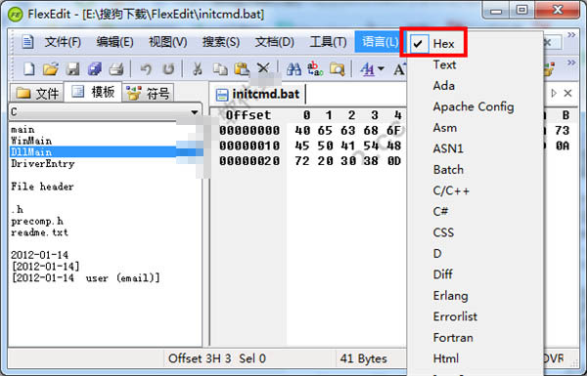Click the new file toolbar icon
The image size is (587, 376).
coord(29,69)
